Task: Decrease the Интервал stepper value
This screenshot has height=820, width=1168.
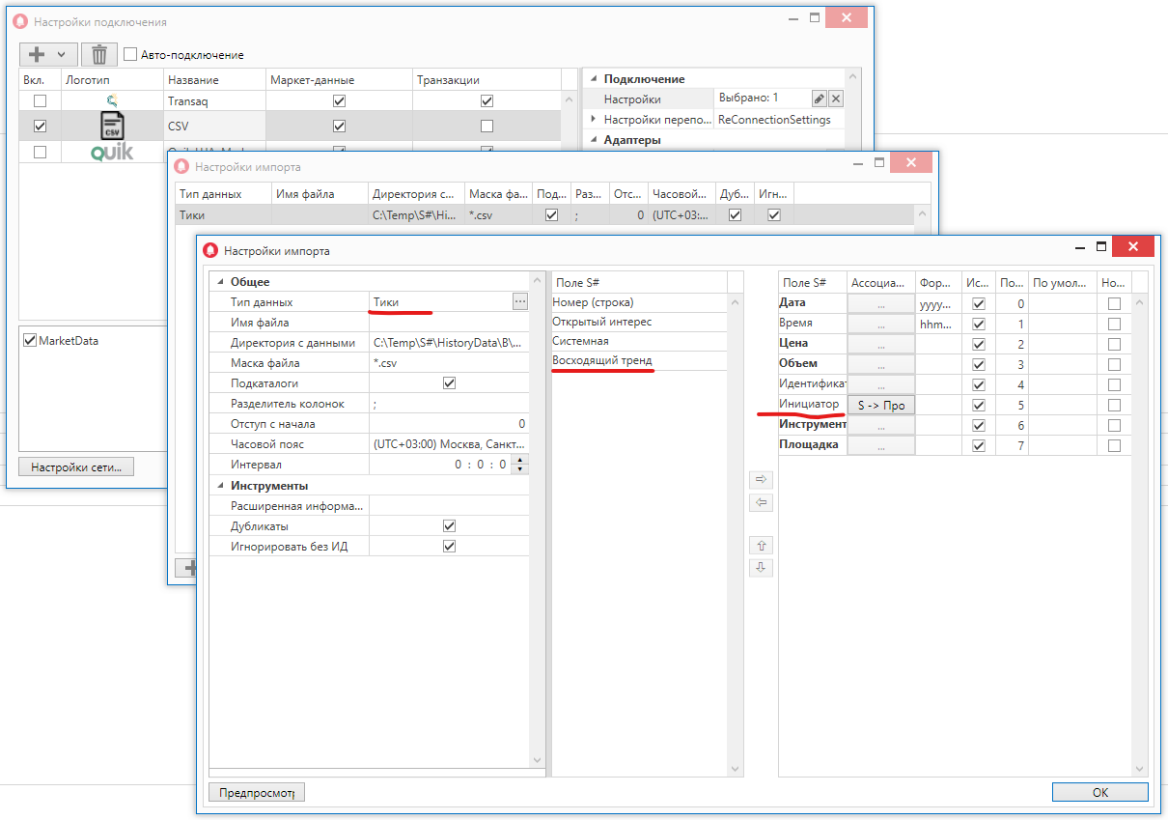Action: click(521, 469)
